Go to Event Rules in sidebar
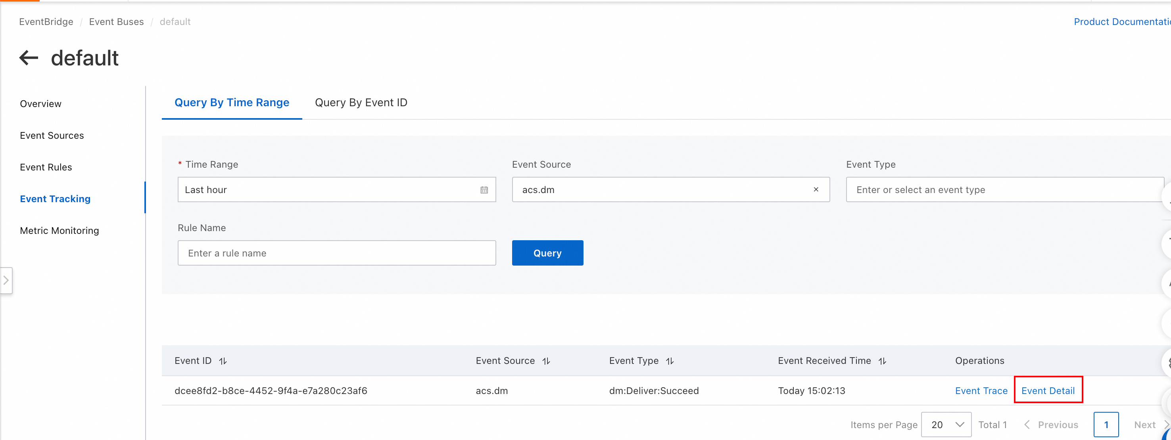The image size is (1171, 440). click(x=46, y=167)
